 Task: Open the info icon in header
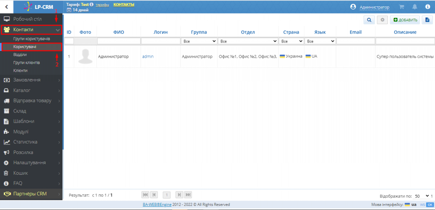tap(427, 7)
